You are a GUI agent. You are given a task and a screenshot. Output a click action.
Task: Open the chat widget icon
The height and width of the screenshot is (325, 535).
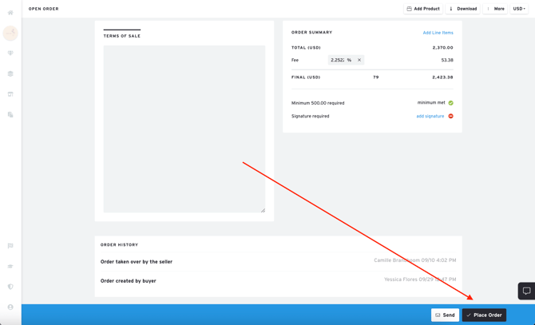pos(526,291)
